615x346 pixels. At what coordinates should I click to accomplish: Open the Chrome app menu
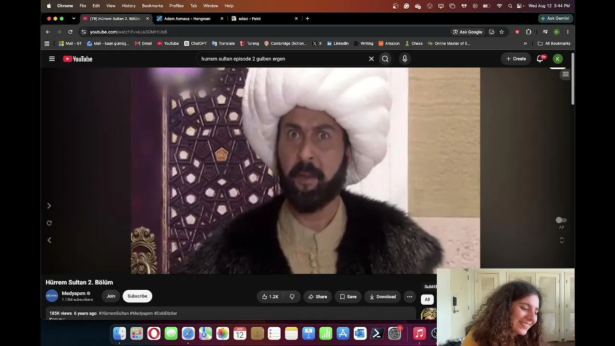point(65,6)
